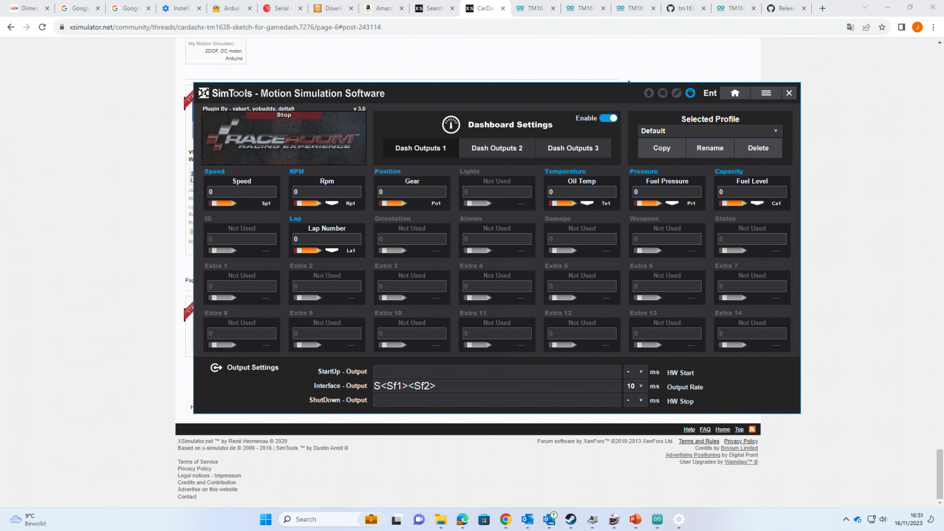This screenshot has height=531, width=944.
Task: Click the Stop label above RaceRoom banner
Action: point(284,115)
